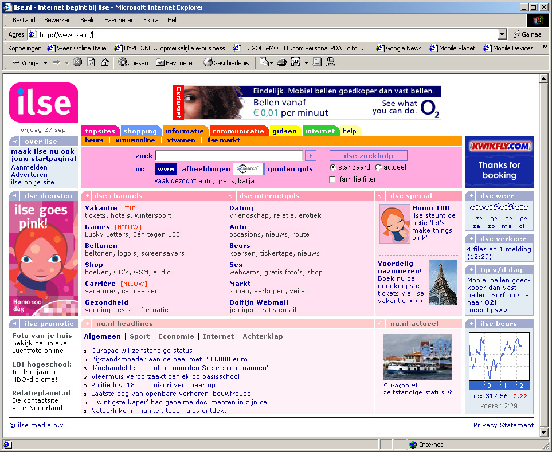This screenshot has height=452, width=552.
Task: Click the page scrollbar down arrow
Action: click(x=543, y=432)
